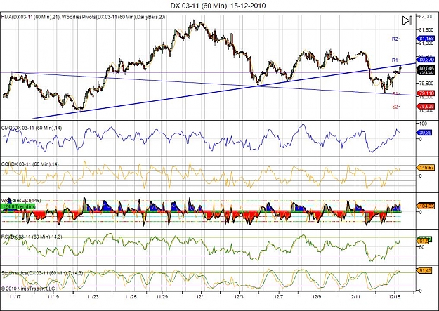Click the 12/9 date label
Viewport: 439px width, 311px height.
(317, 296)
